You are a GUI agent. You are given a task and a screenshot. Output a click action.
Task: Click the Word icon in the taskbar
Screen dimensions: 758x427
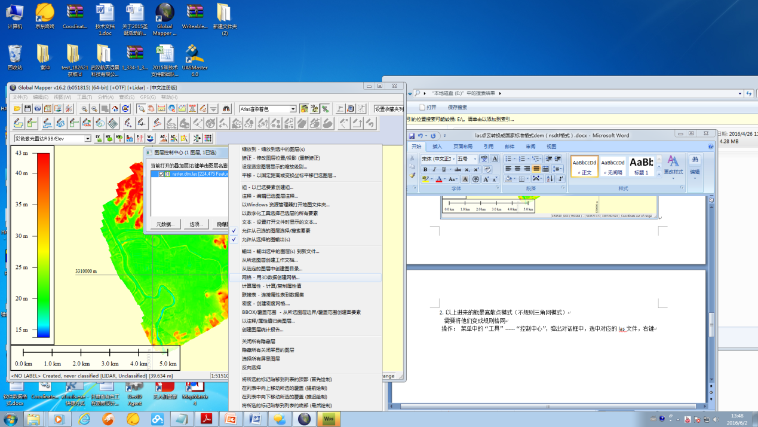click(x=254, y=419)
